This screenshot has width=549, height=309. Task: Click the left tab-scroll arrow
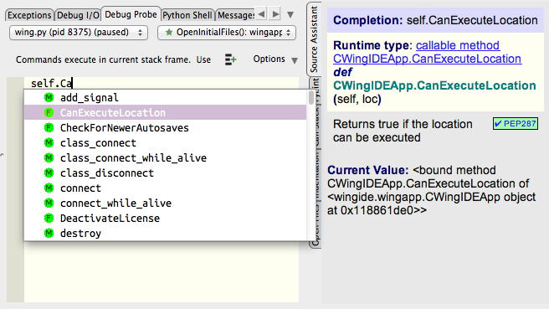click(261, 14)
